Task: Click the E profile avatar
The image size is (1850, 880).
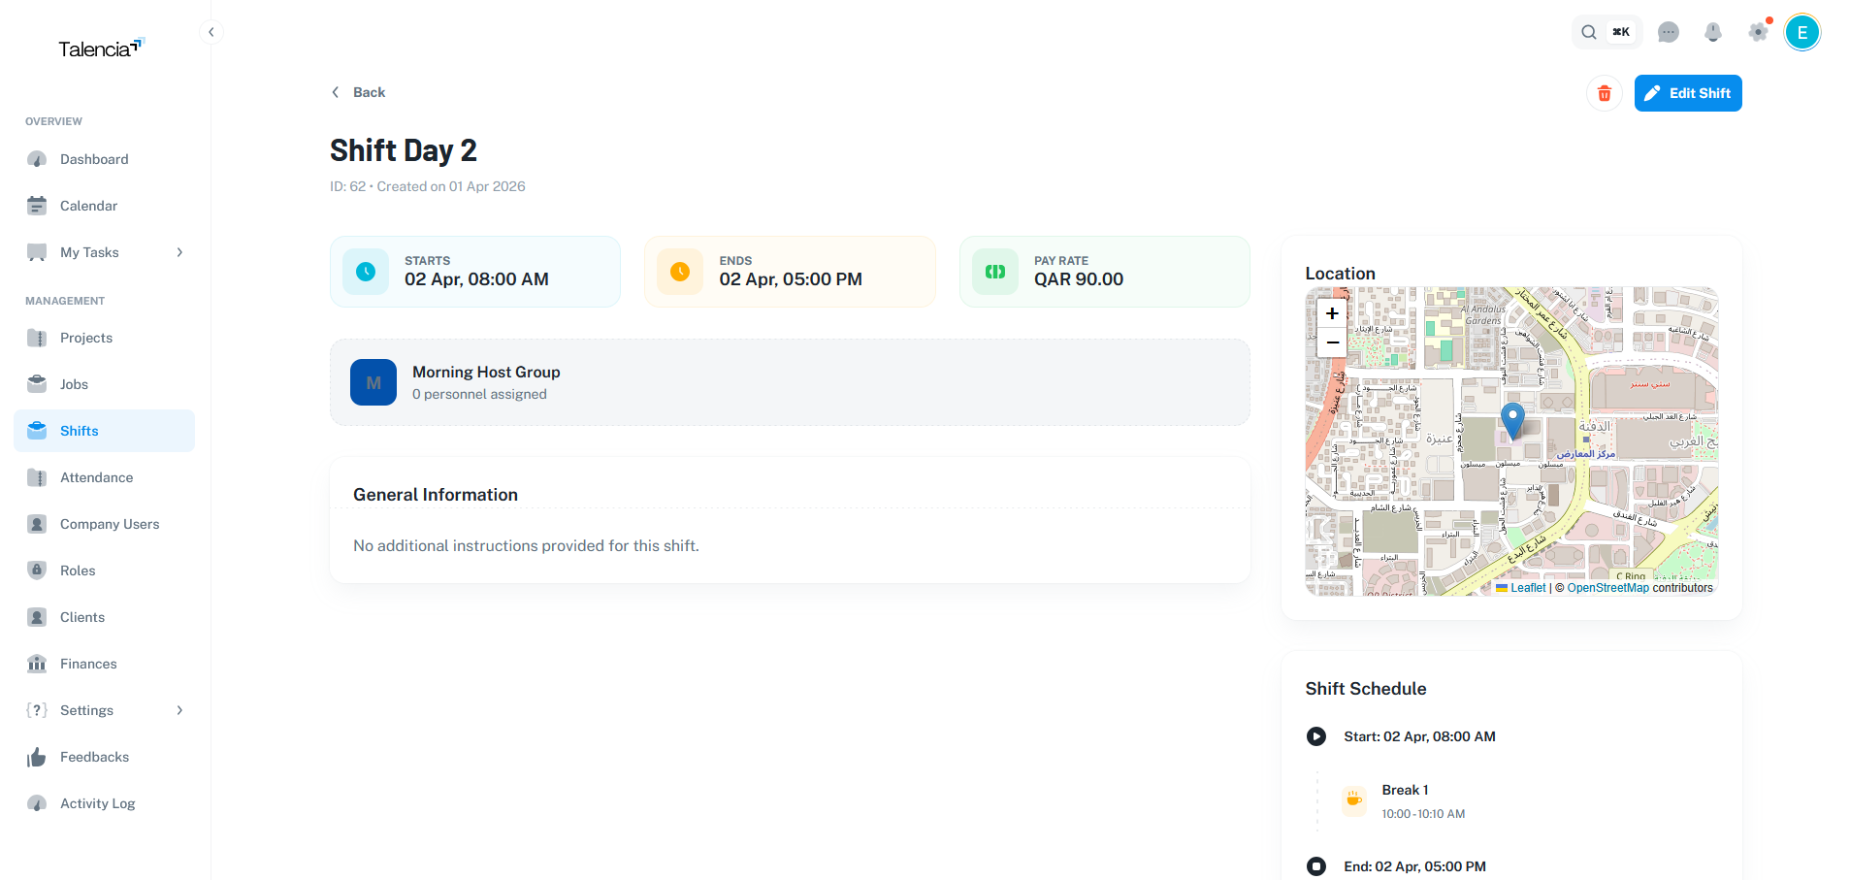Action: pyautogui.click(x=1802, y=32)
